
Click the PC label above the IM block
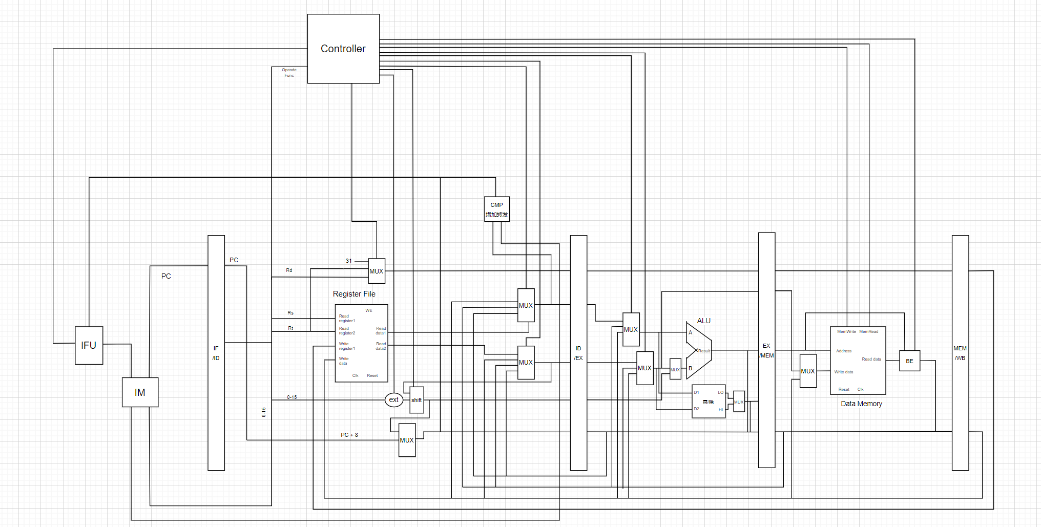point(166,276)
